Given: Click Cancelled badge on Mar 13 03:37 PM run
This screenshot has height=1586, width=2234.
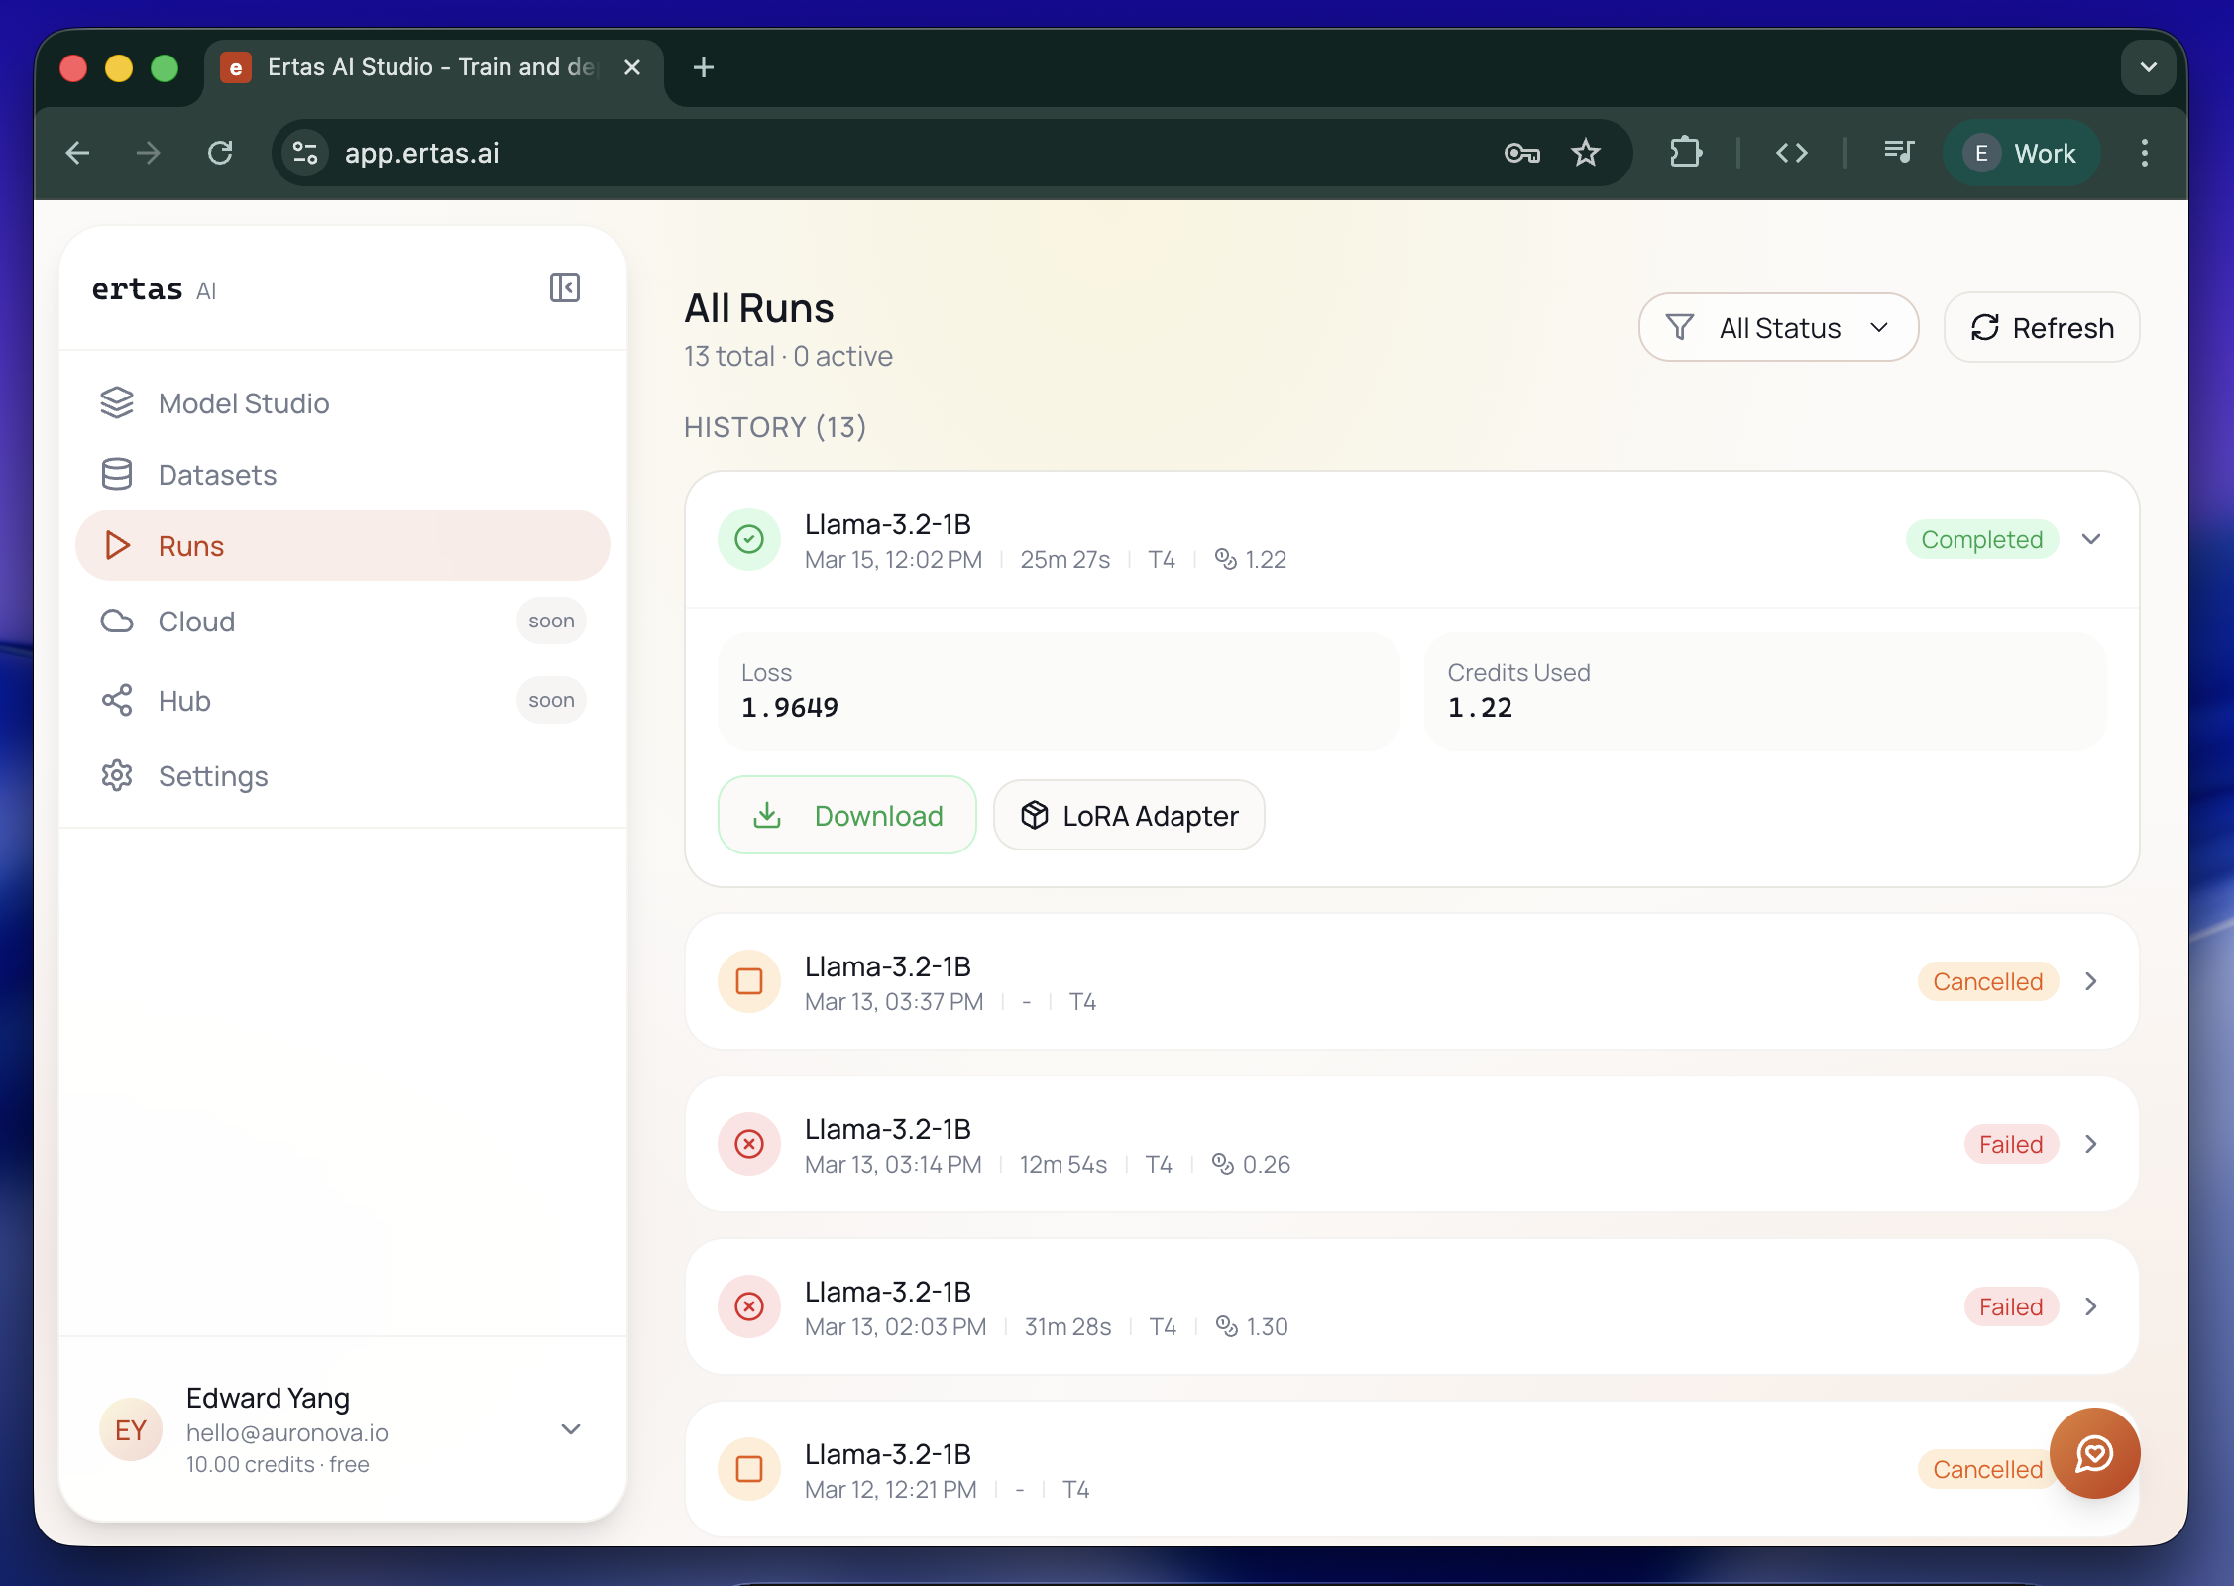Looking at the screenshot, I should tap(1988, 981).
